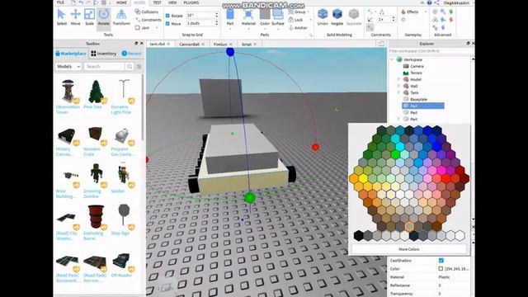The width and height of the screenshot is (528, 297).
Task: Click the Toolbox search field
Action: (x=105, y=66)
